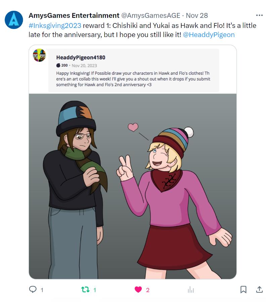Click the reply count number 1
Screen dimensions: 268x302
coord(42,290)
